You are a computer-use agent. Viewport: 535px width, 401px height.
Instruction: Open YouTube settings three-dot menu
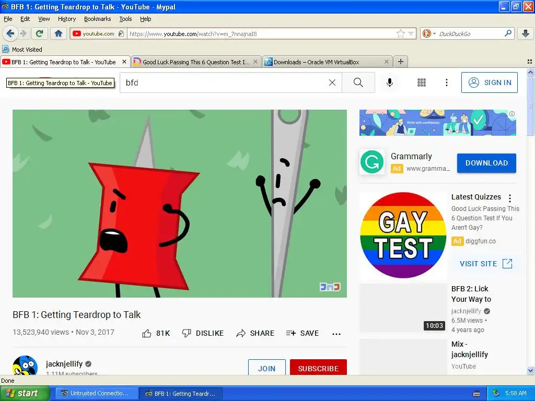click(446, 82)
